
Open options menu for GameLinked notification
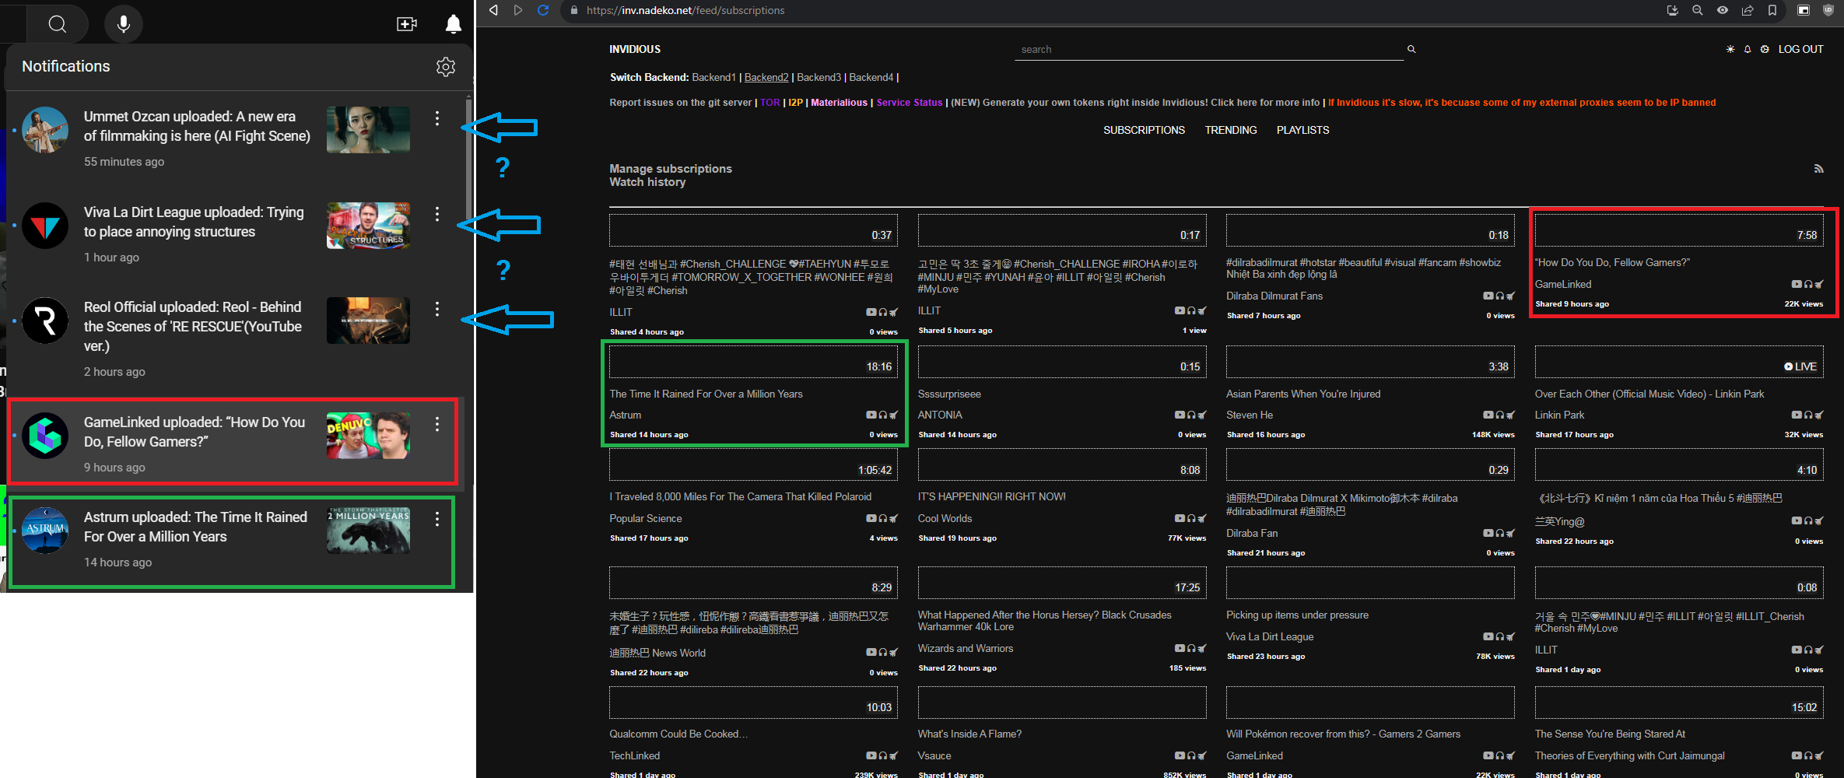pyautogui.click(x=437, y=424)
